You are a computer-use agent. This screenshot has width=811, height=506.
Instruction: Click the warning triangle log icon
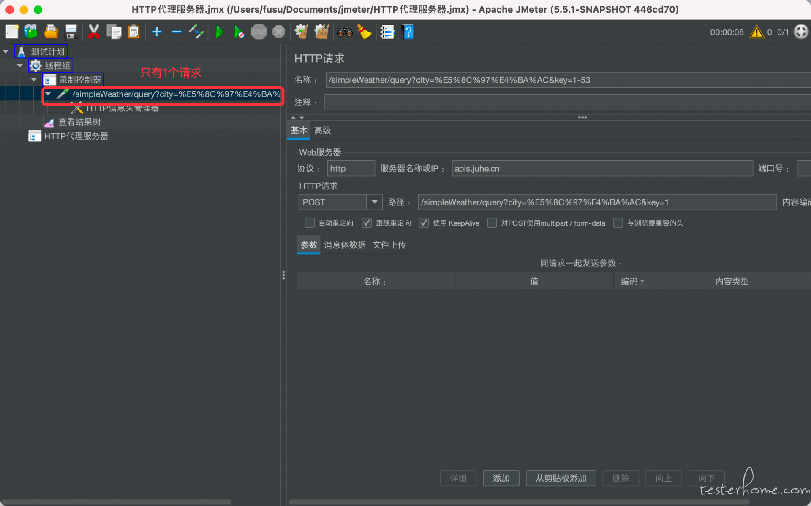757,32
